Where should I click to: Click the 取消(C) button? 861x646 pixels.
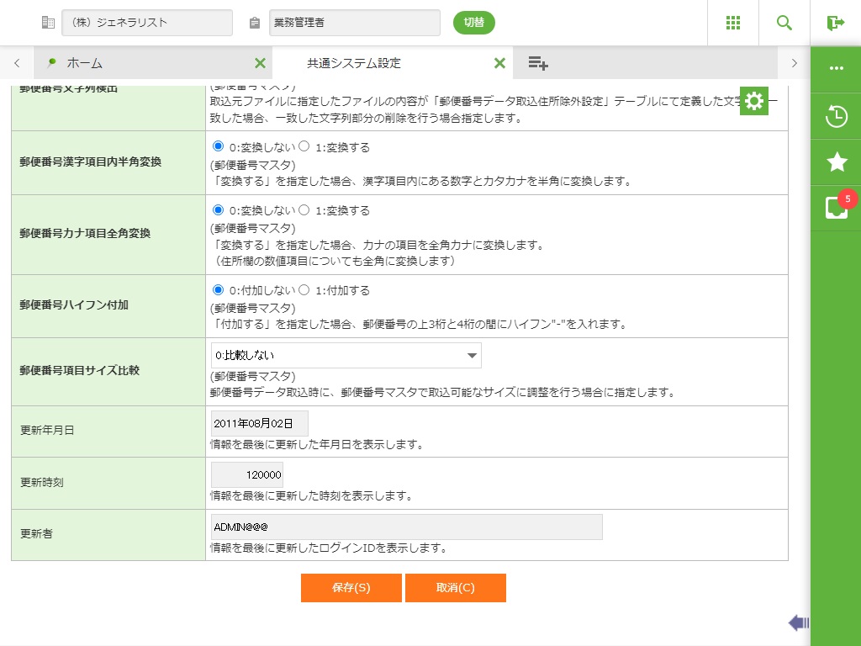pyautogui.click(x=455, y=588)
